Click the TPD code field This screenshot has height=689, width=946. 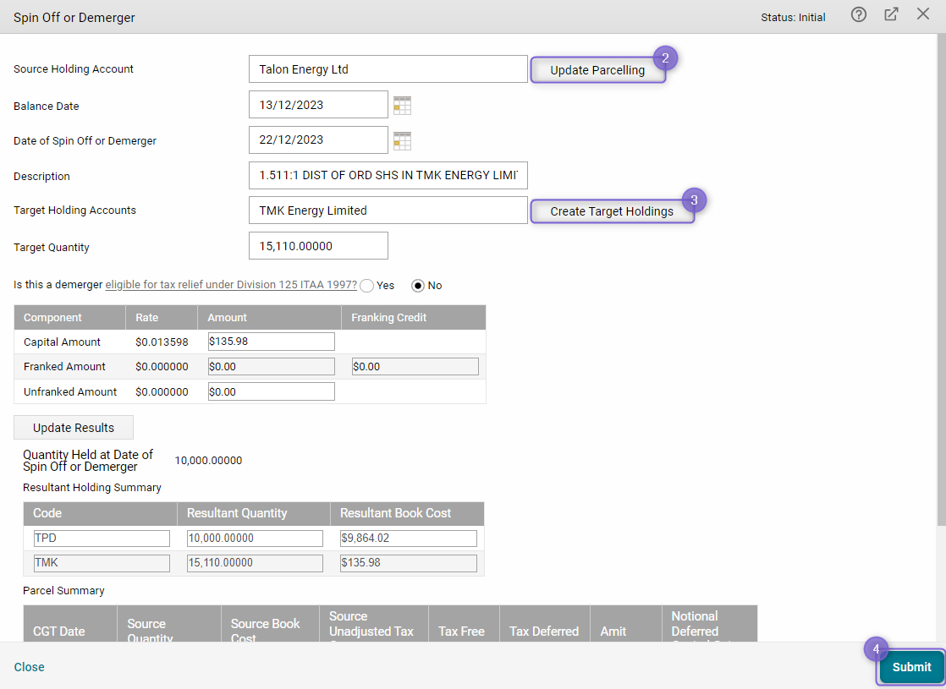(x=102, y=539)
